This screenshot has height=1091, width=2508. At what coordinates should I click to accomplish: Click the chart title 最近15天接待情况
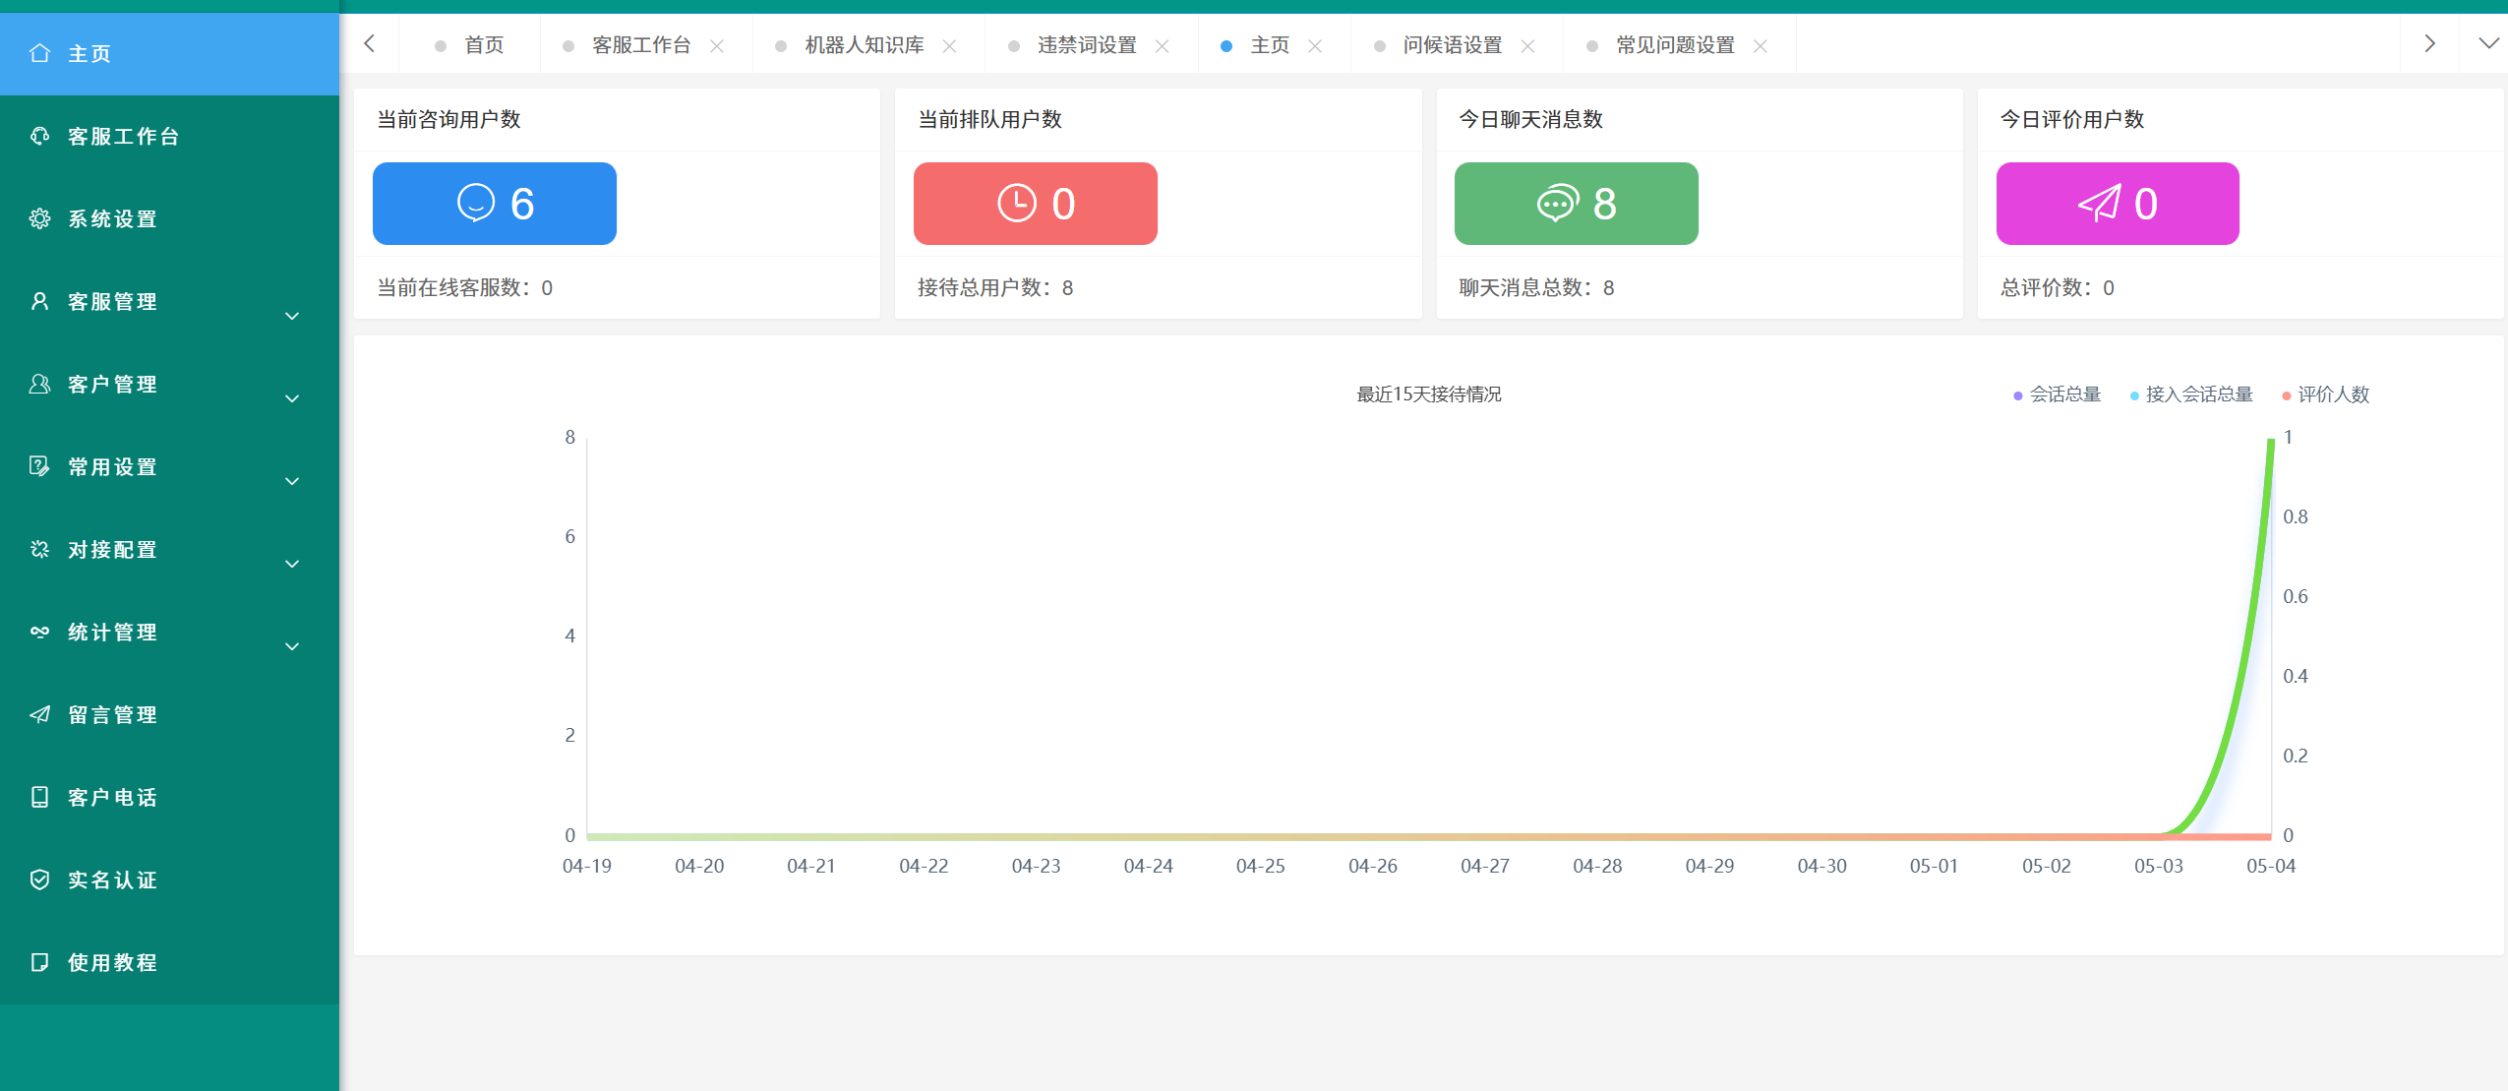(1429, 394)
